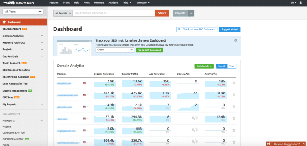Switch Domain Analytics to Month view
This screenshot has height=146, width=307.
click(x=222, y=66)
